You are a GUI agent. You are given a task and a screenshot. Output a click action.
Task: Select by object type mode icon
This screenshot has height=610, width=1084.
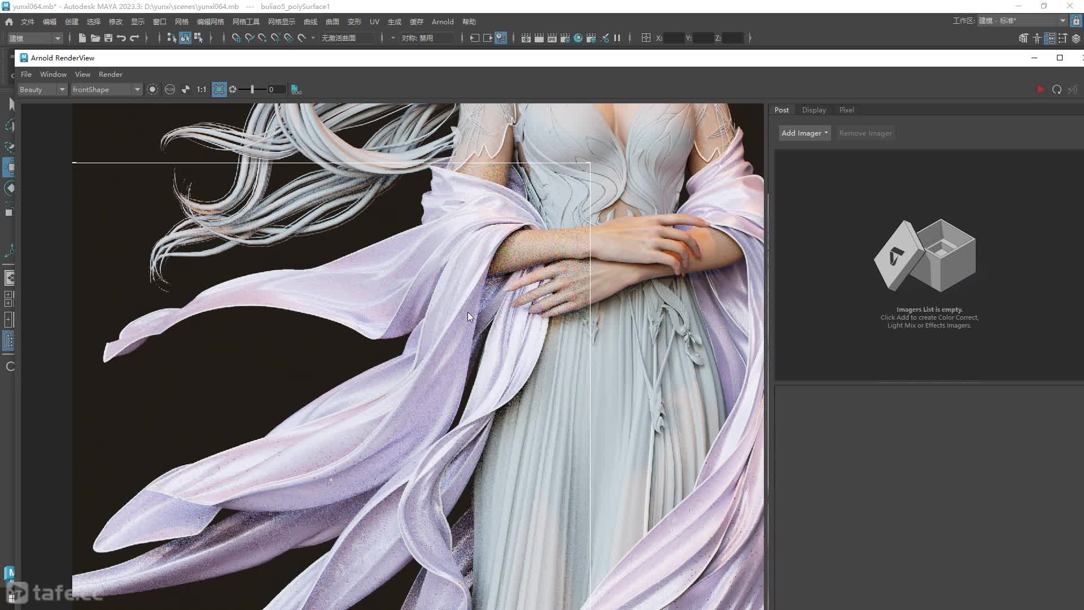click(185, 38)
